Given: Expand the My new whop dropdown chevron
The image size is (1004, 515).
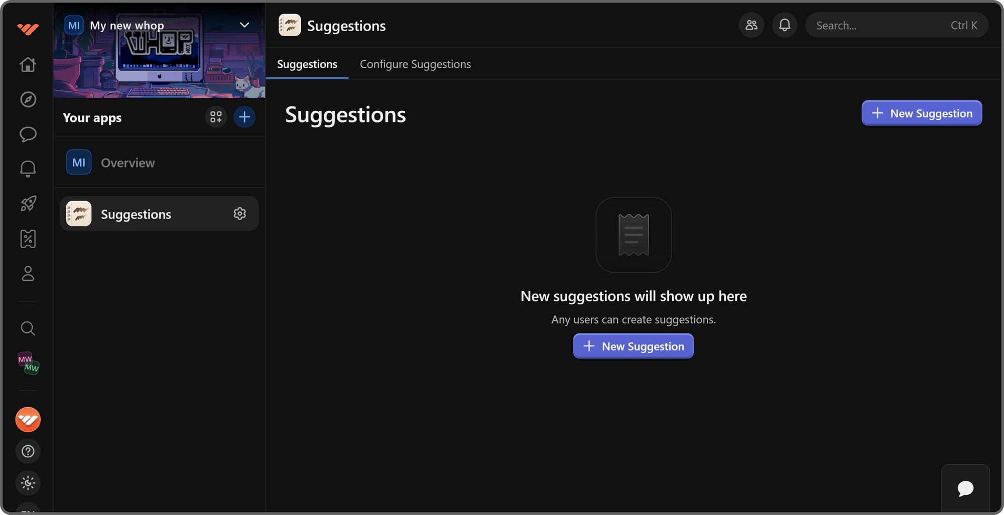Looking at the screenshot, I should point(244,25).
